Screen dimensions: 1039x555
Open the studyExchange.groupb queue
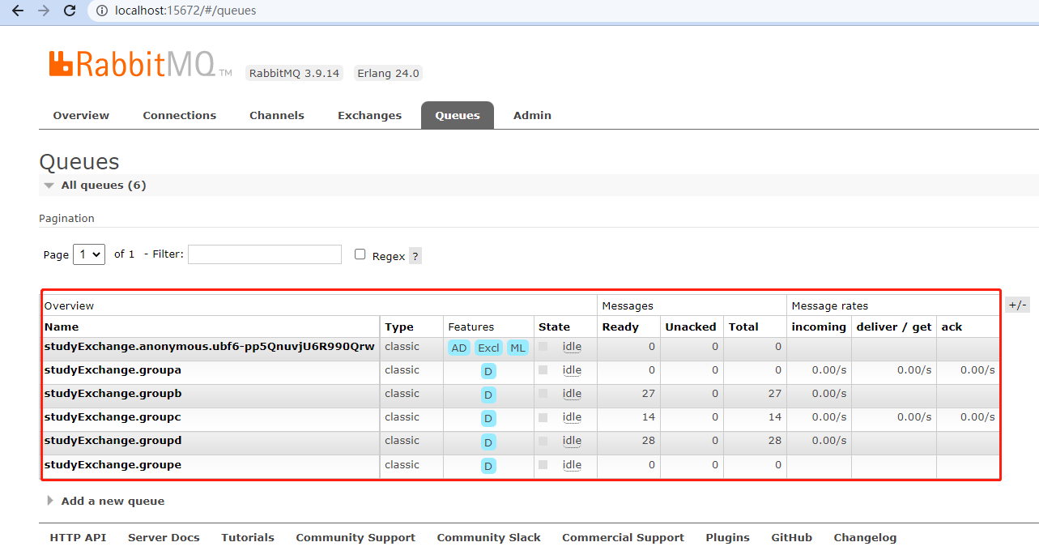coord(113,394)
